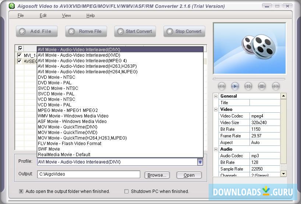Viewport: 301px width, 204px height.
Task: Click Video Codec value mpeg4
Action: (265, 116)
